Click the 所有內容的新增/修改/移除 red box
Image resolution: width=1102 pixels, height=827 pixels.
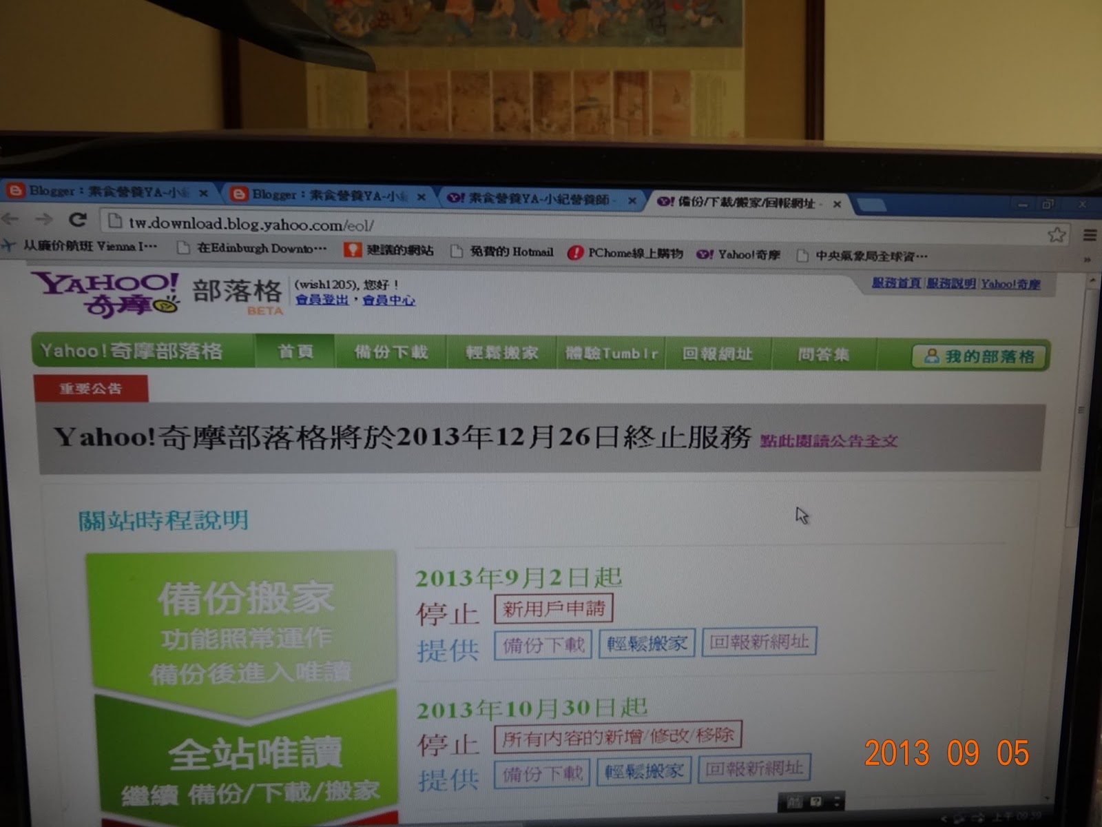(x=618, y=737)
